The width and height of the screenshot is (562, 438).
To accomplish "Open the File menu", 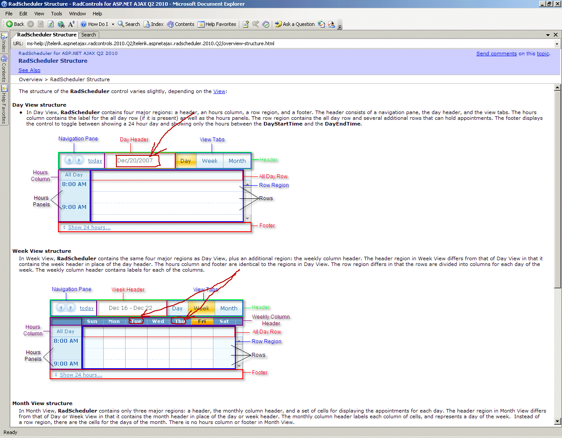I will tap(9, 14).
